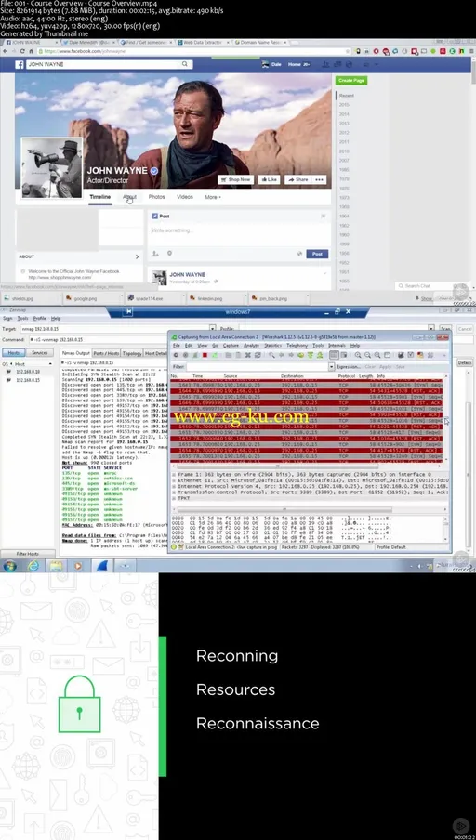This screenshot has width=476, height=840.
Task: Open the Zenmap Target dropdown arrow
Action: (212, 328)
